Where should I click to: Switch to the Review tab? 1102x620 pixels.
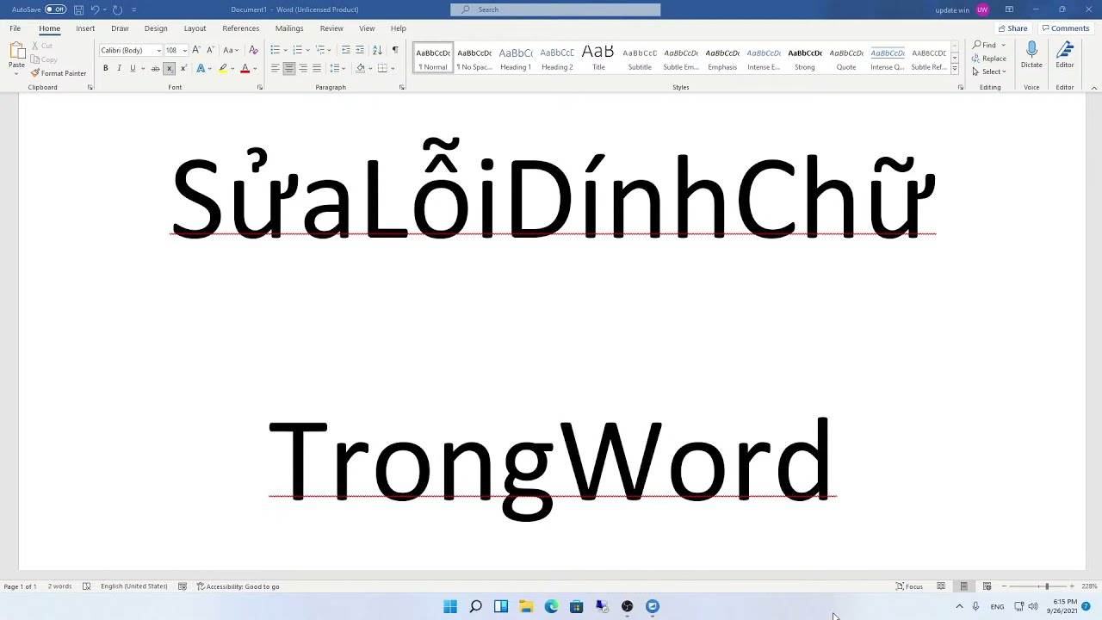pyautogui.click(x=331, y=28)
